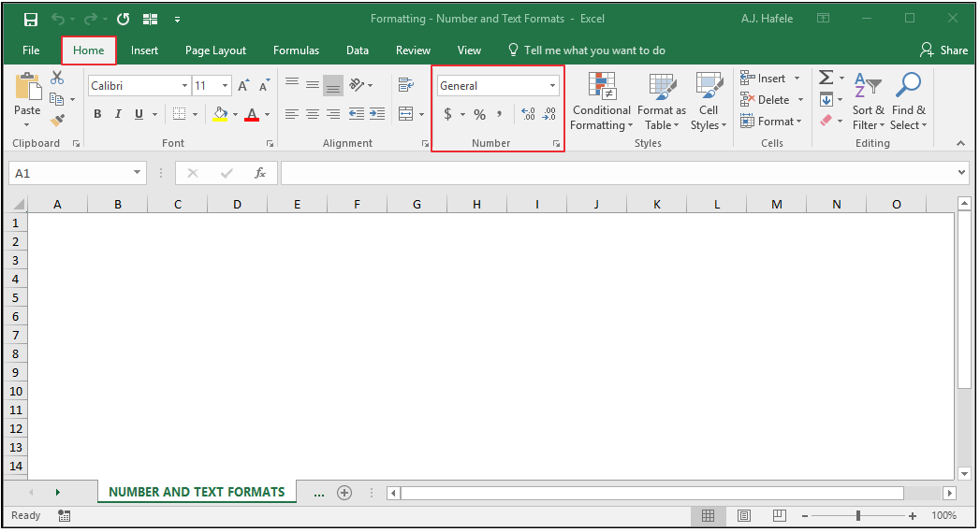Add a new sheet with plus button

coord(344,493)
